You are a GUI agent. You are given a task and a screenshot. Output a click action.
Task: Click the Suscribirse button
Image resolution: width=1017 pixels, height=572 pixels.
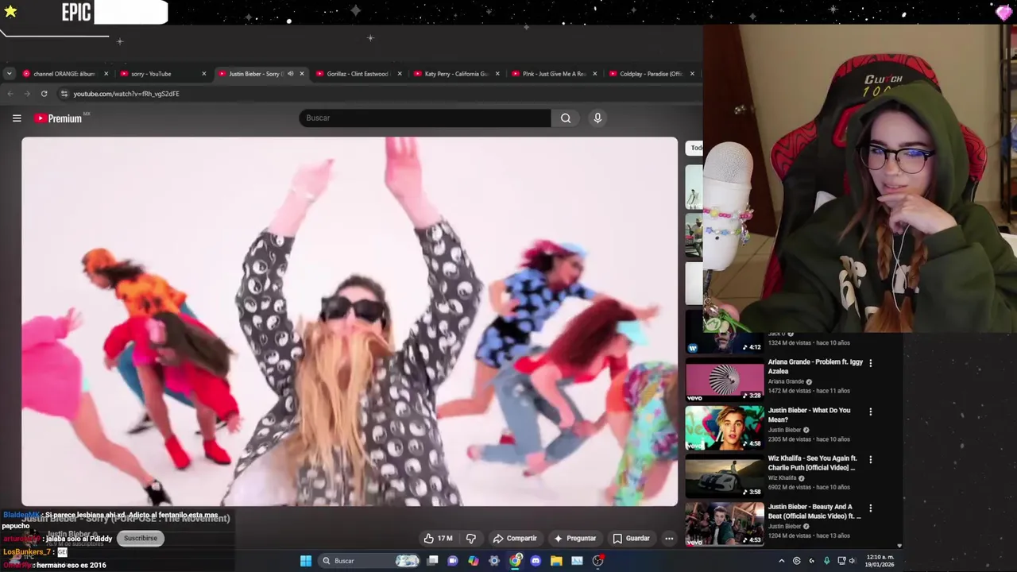[140, 538]
